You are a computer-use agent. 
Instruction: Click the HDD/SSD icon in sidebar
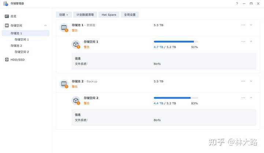click(x=7, y=59)
